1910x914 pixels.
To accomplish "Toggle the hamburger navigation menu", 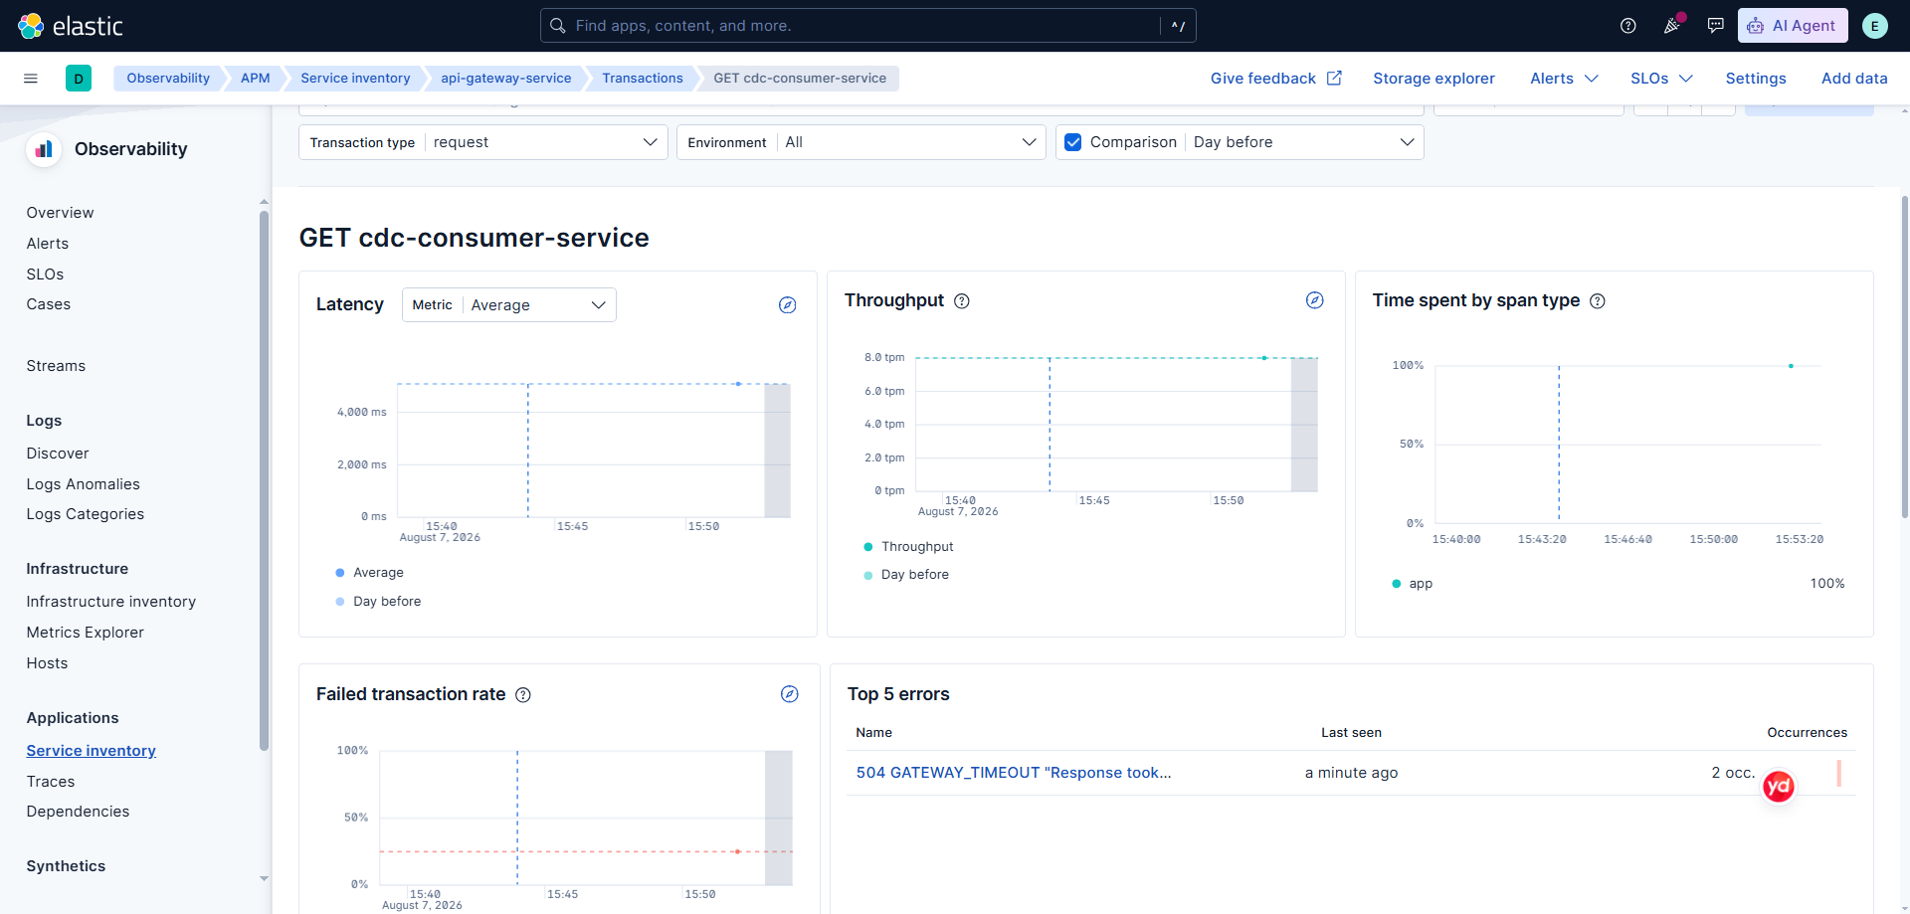I will (x=31, y=79).
